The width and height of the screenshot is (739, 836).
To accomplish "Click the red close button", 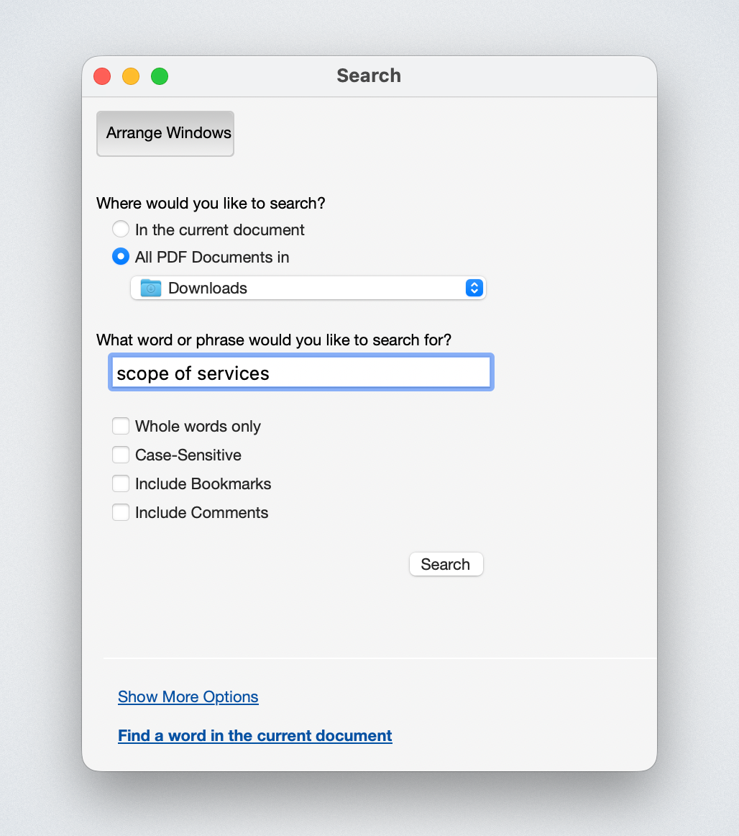I will 101,76.
